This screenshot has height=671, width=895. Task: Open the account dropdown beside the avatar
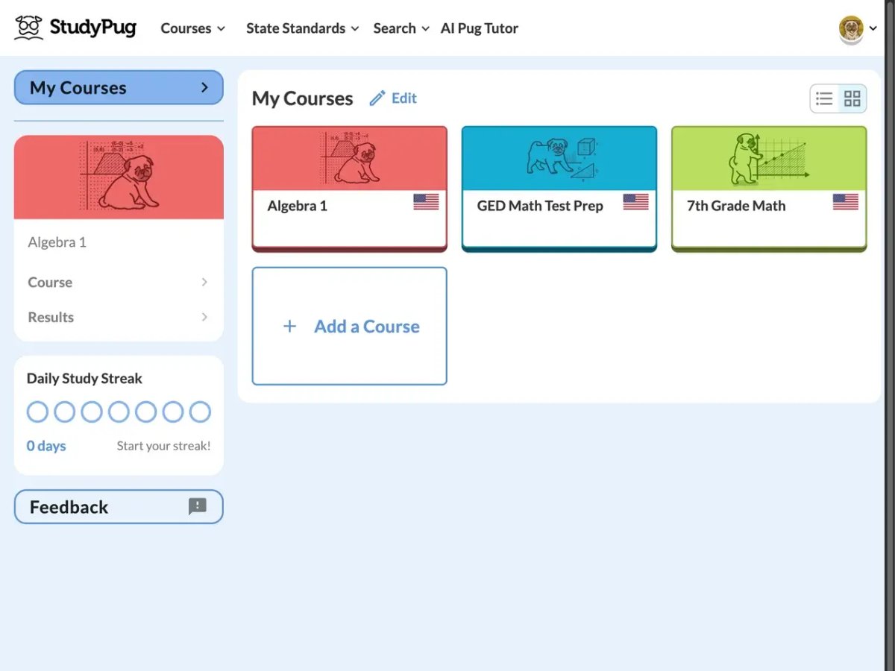873,28
